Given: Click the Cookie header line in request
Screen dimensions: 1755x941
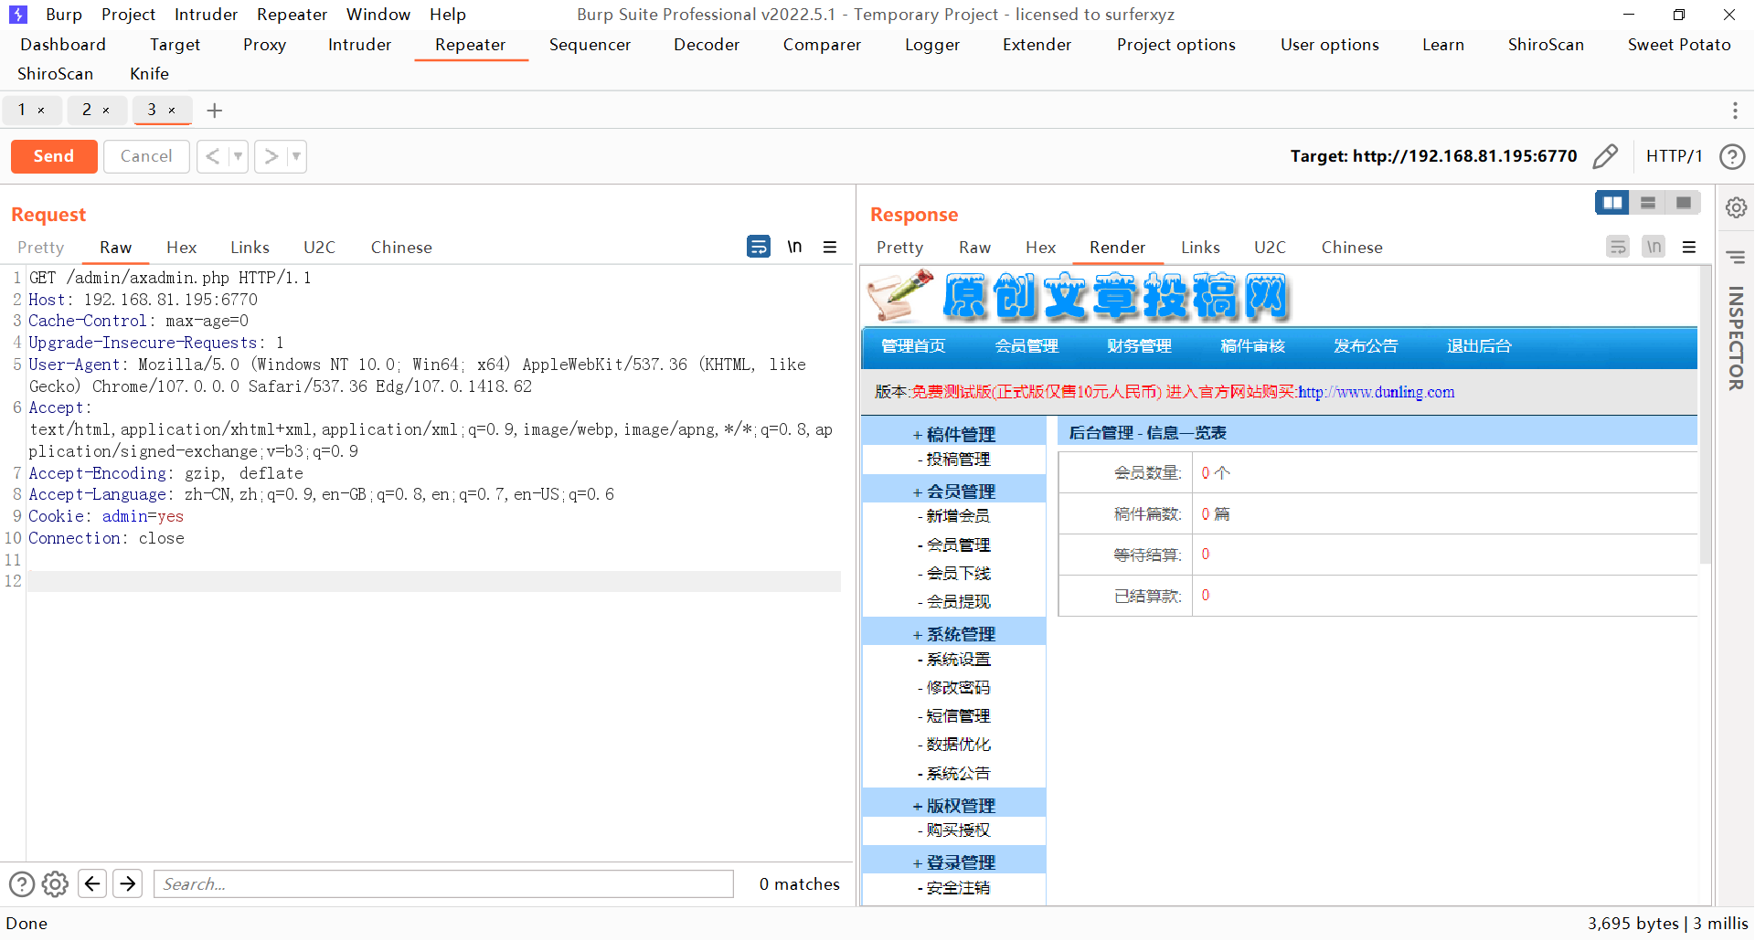Looking at the screenshot, I should (x=106, y=516).
